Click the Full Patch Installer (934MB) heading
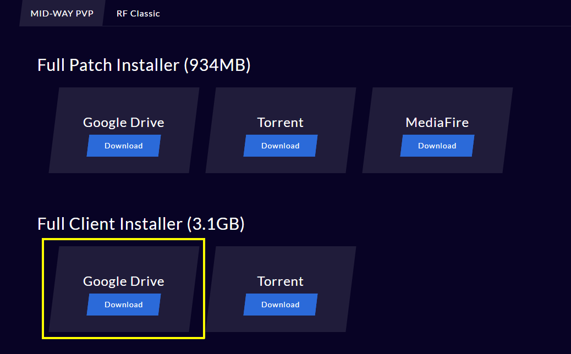 point(144,65)
